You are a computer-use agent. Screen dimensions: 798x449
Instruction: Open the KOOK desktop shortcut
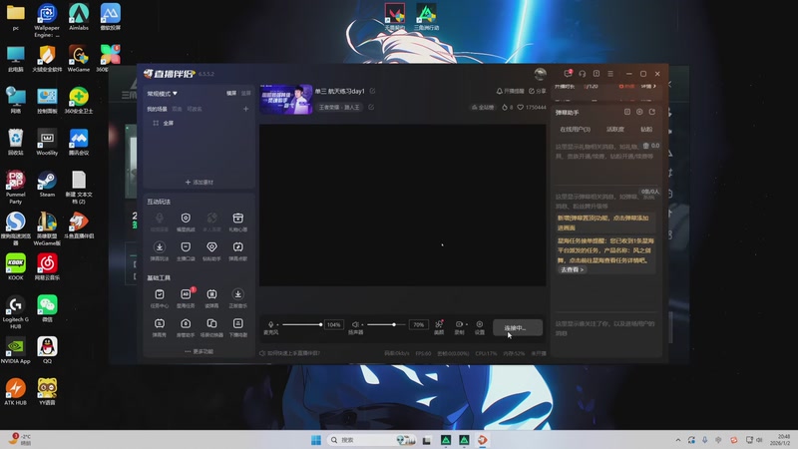(x=15, y=267)
